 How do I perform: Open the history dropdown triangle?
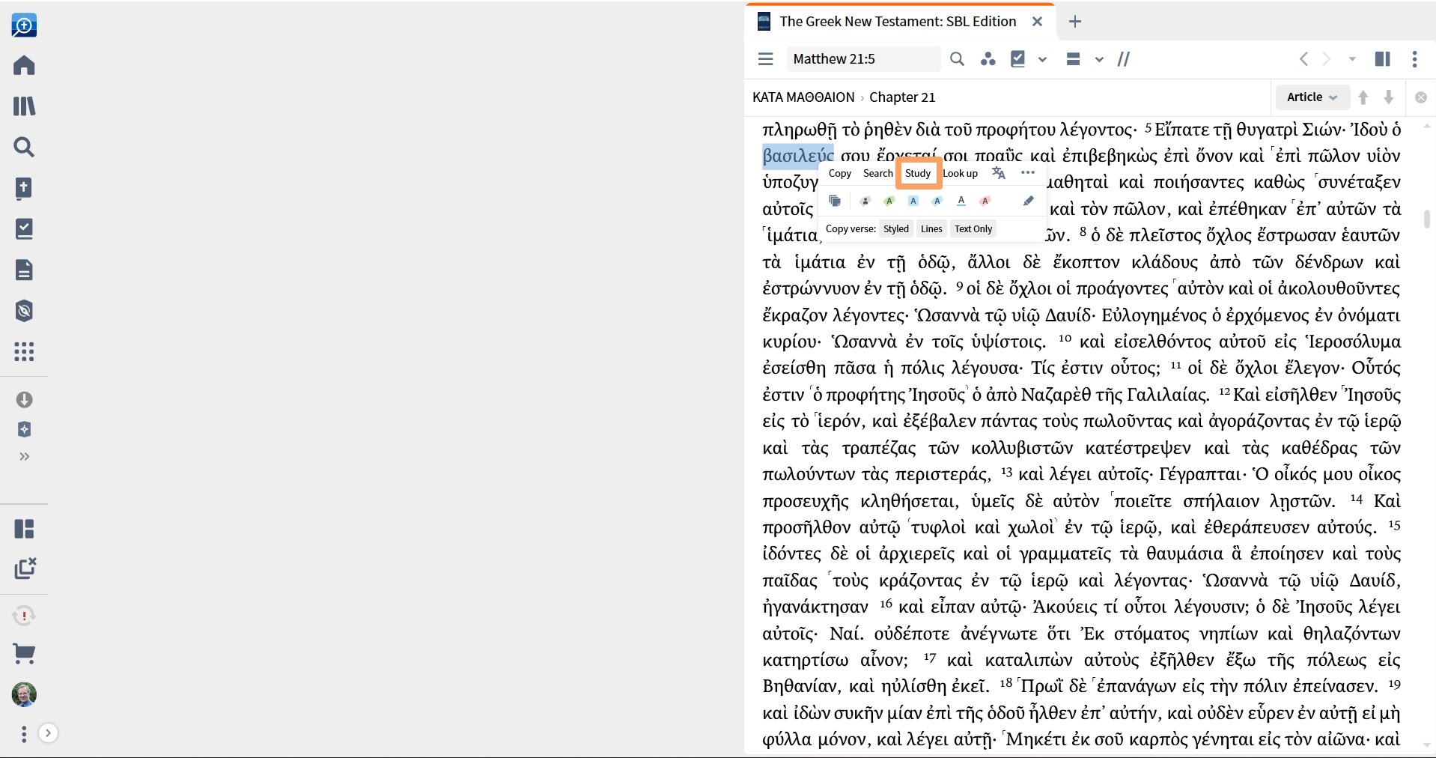1352,59
